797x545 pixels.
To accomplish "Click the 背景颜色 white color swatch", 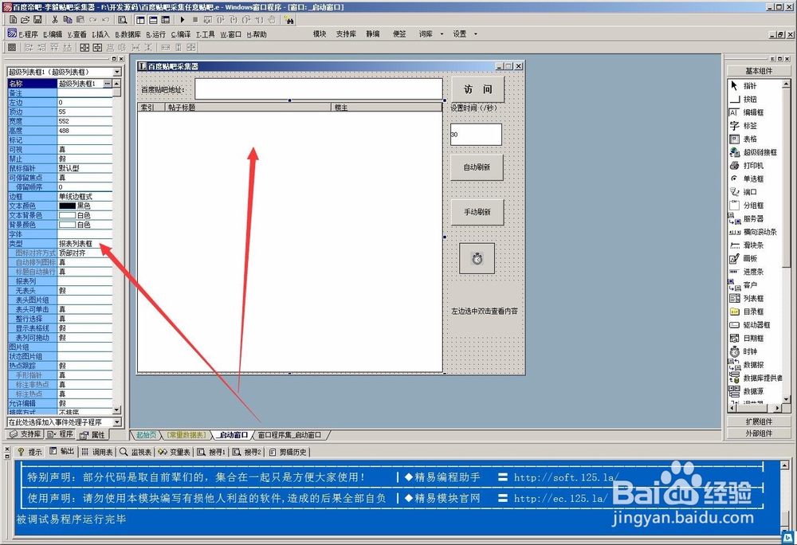I will (x=67, y=225).
